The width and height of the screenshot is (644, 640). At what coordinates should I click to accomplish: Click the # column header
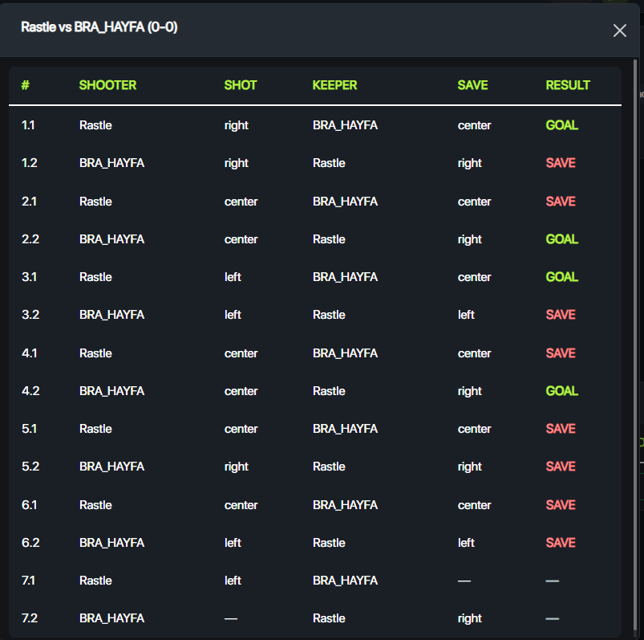(26, 85)
